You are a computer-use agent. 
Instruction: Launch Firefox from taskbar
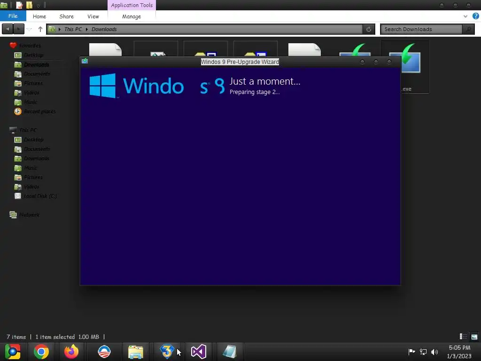click(x=71, y=352)
